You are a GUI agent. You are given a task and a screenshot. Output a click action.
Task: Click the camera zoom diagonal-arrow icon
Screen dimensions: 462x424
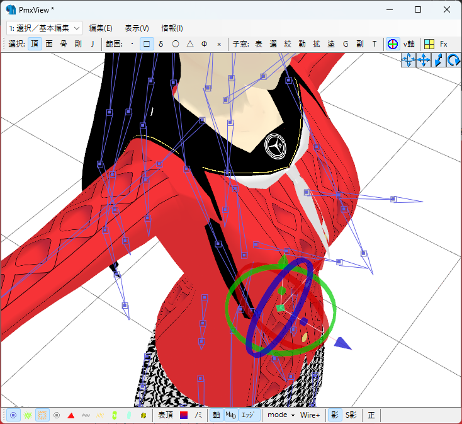(x=439, y=60)
